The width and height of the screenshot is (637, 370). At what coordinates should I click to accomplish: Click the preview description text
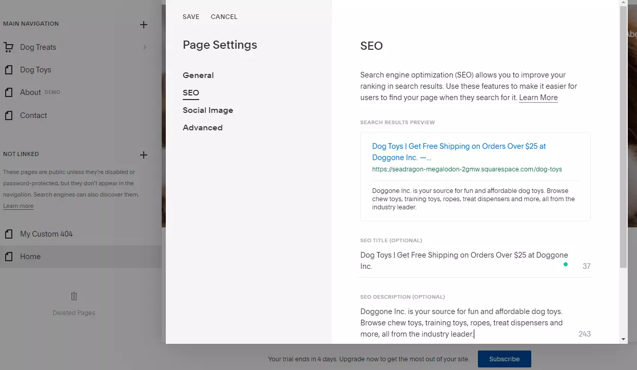pyautogui.click(x=473, y=199)
